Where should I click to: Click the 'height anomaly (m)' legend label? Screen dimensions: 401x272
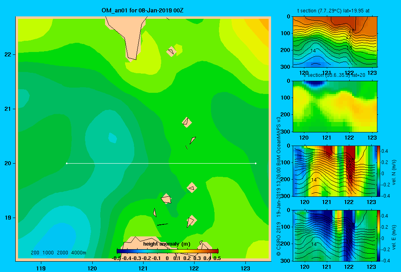167,244
